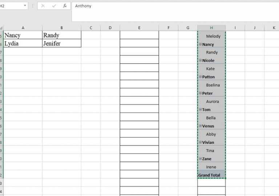The height and width of the screenshot is (196, 279).
Task: Select column A header
Action: tap(23, 28)
